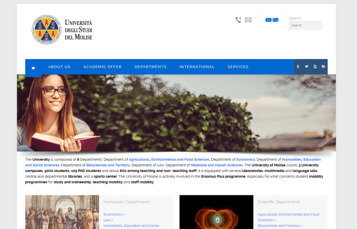Click into the Search input field

click(x=305, y=25)
